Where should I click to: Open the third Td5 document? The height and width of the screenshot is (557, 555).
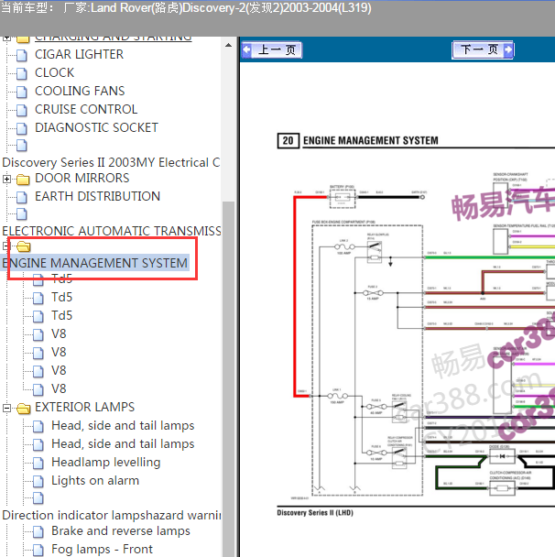pyautogui.click(x=61, y=315)
